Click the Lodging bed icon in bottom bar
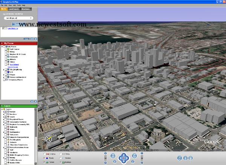The image size is (226, 165). [48, 154]
